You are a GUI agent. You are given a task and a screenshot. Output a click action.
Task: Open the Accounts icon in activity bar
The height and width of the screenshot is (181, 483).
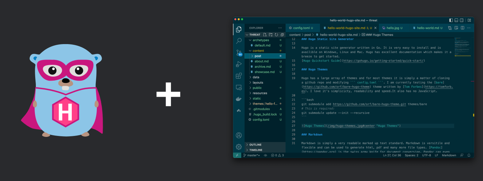coord(239,135)
